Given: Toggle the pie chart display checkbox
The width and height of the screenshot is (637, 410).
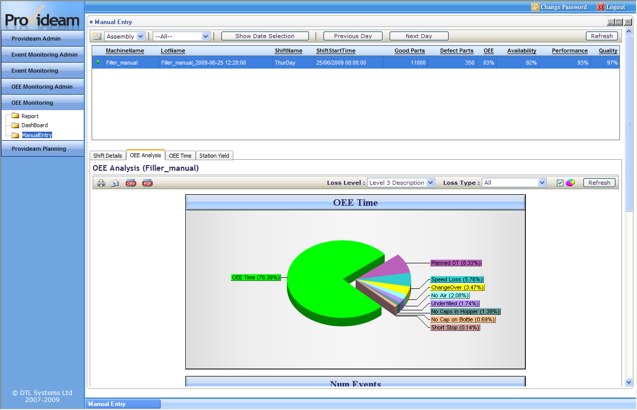Looking at the screenshot, I should 560,183.
